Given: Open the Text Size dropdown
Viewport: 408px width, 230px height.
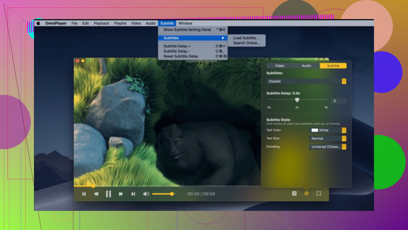Looking at the screenshot, I should coord(328,138).
